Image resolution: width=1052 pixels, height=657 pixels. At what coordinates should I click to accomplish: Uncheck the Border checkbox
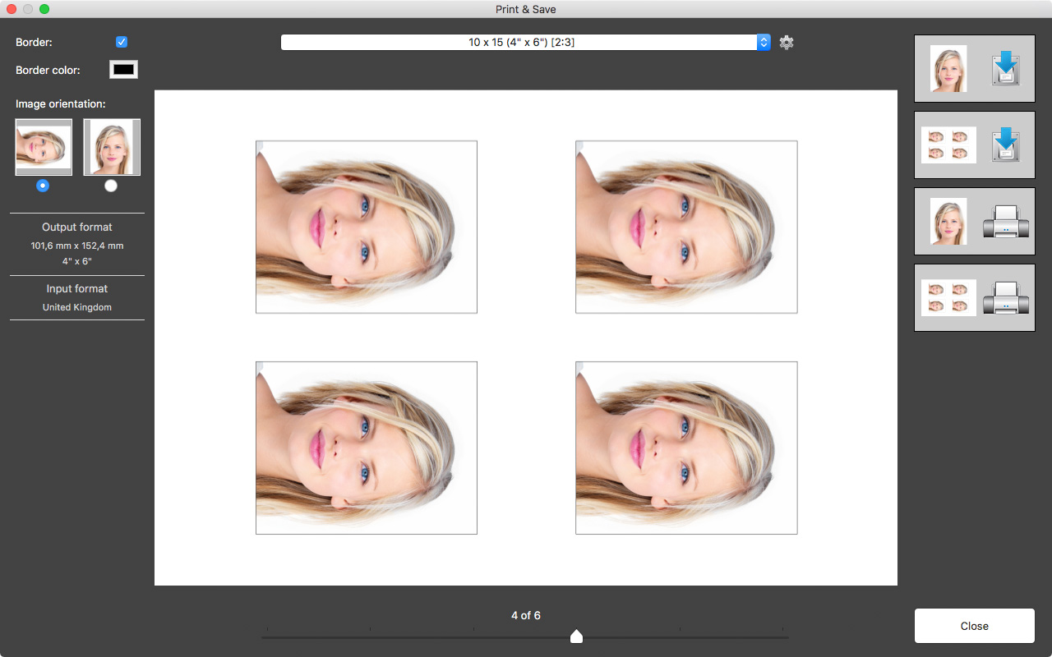pyautogui.click(x=122, y=42)
